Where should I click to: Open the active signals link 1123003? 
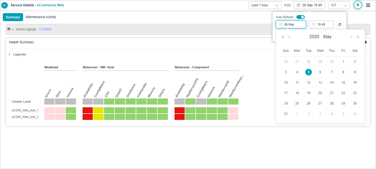45,29
